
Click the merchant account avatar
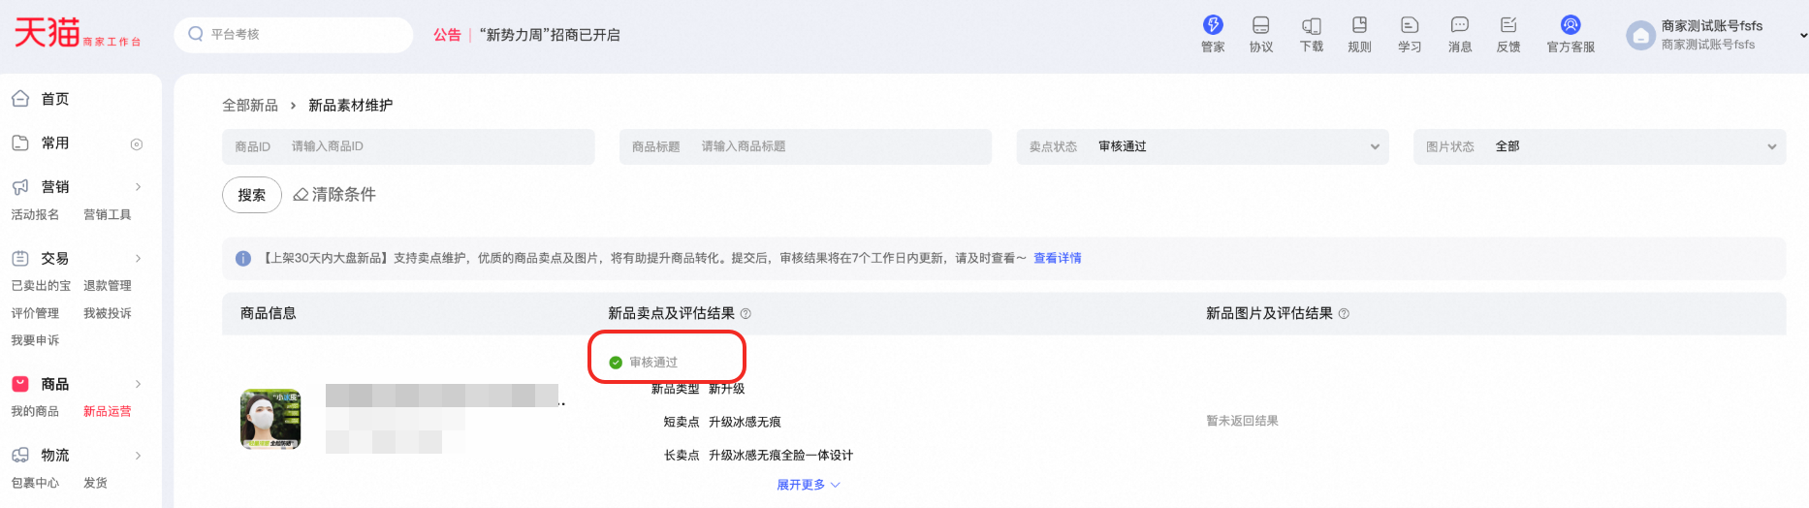click(x=1640, y=36)
